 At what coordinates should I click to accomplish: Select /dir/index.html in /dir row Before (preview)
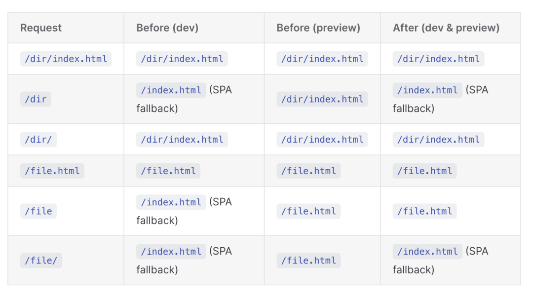click(322, 99)
